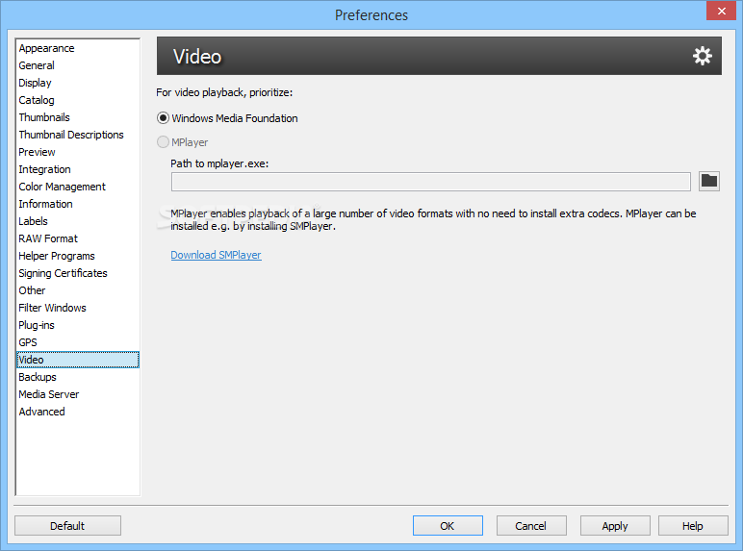The image size is (743, 551).
Task: Open the Advanced preferences category
Action: coord(78,412)
